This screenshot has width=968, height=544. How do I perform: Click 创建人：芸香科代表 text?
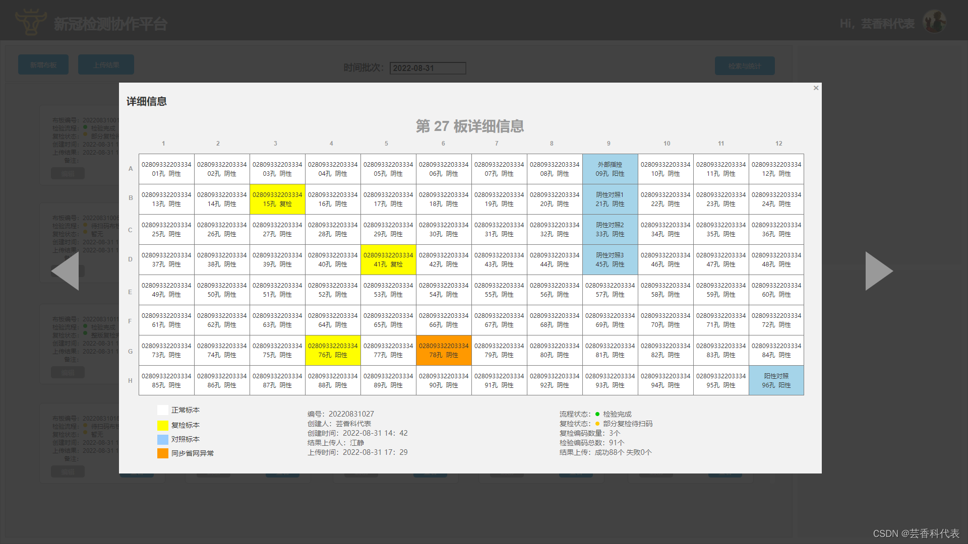click(339, 424)
